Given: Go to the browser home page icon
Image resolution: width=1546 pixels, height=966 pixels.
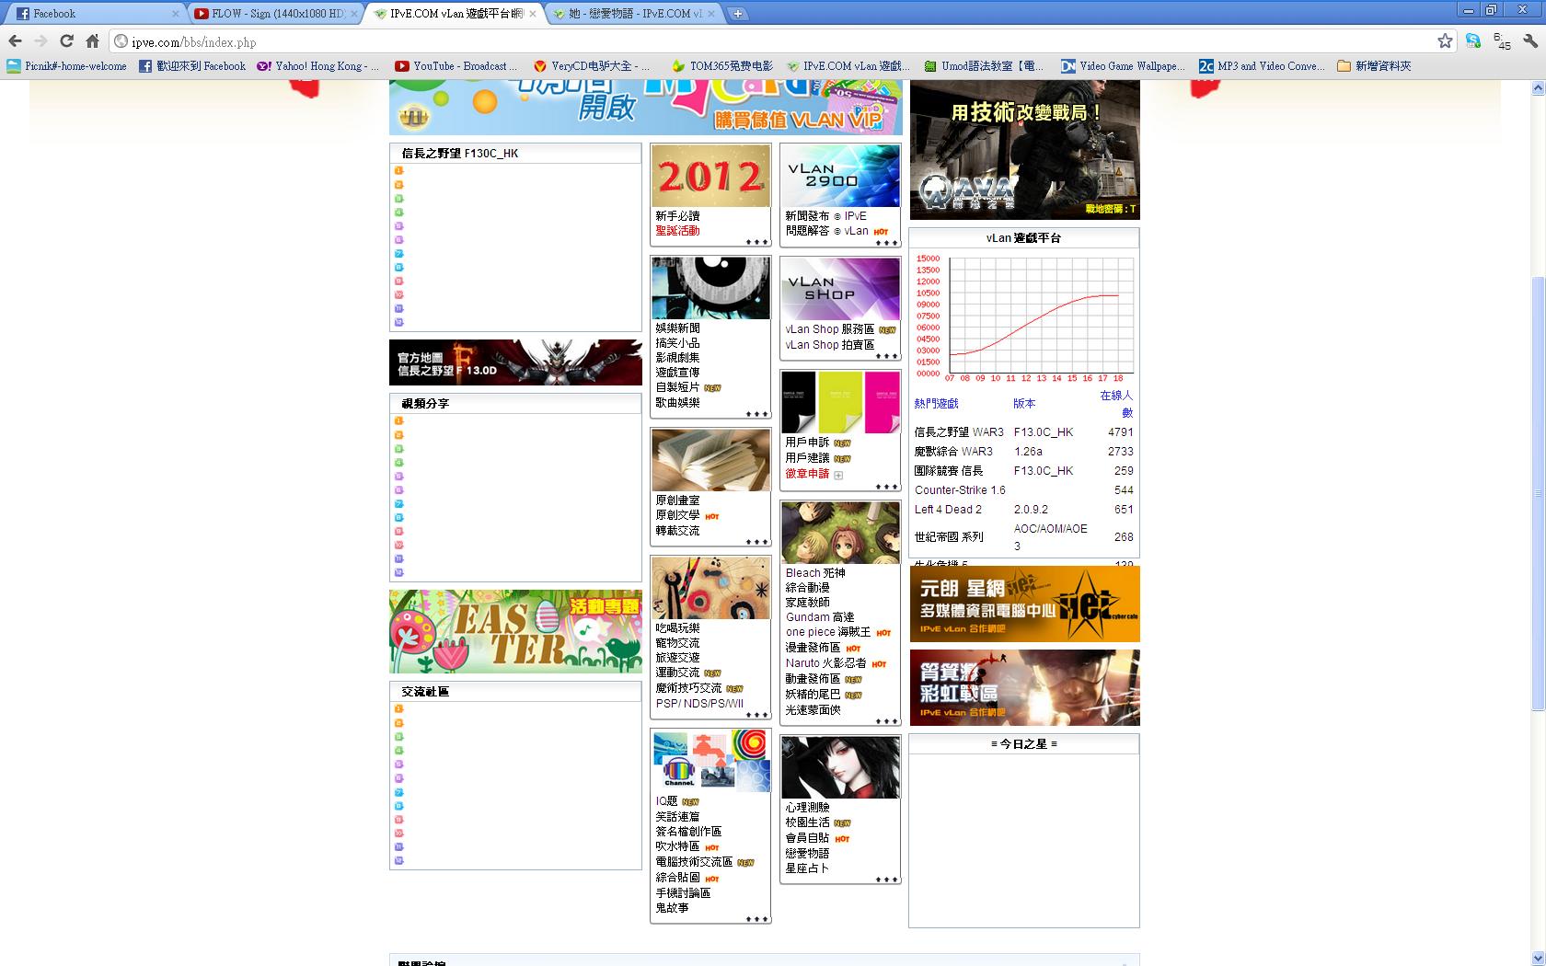Looking at the screenshot, I should click(92, 41).
